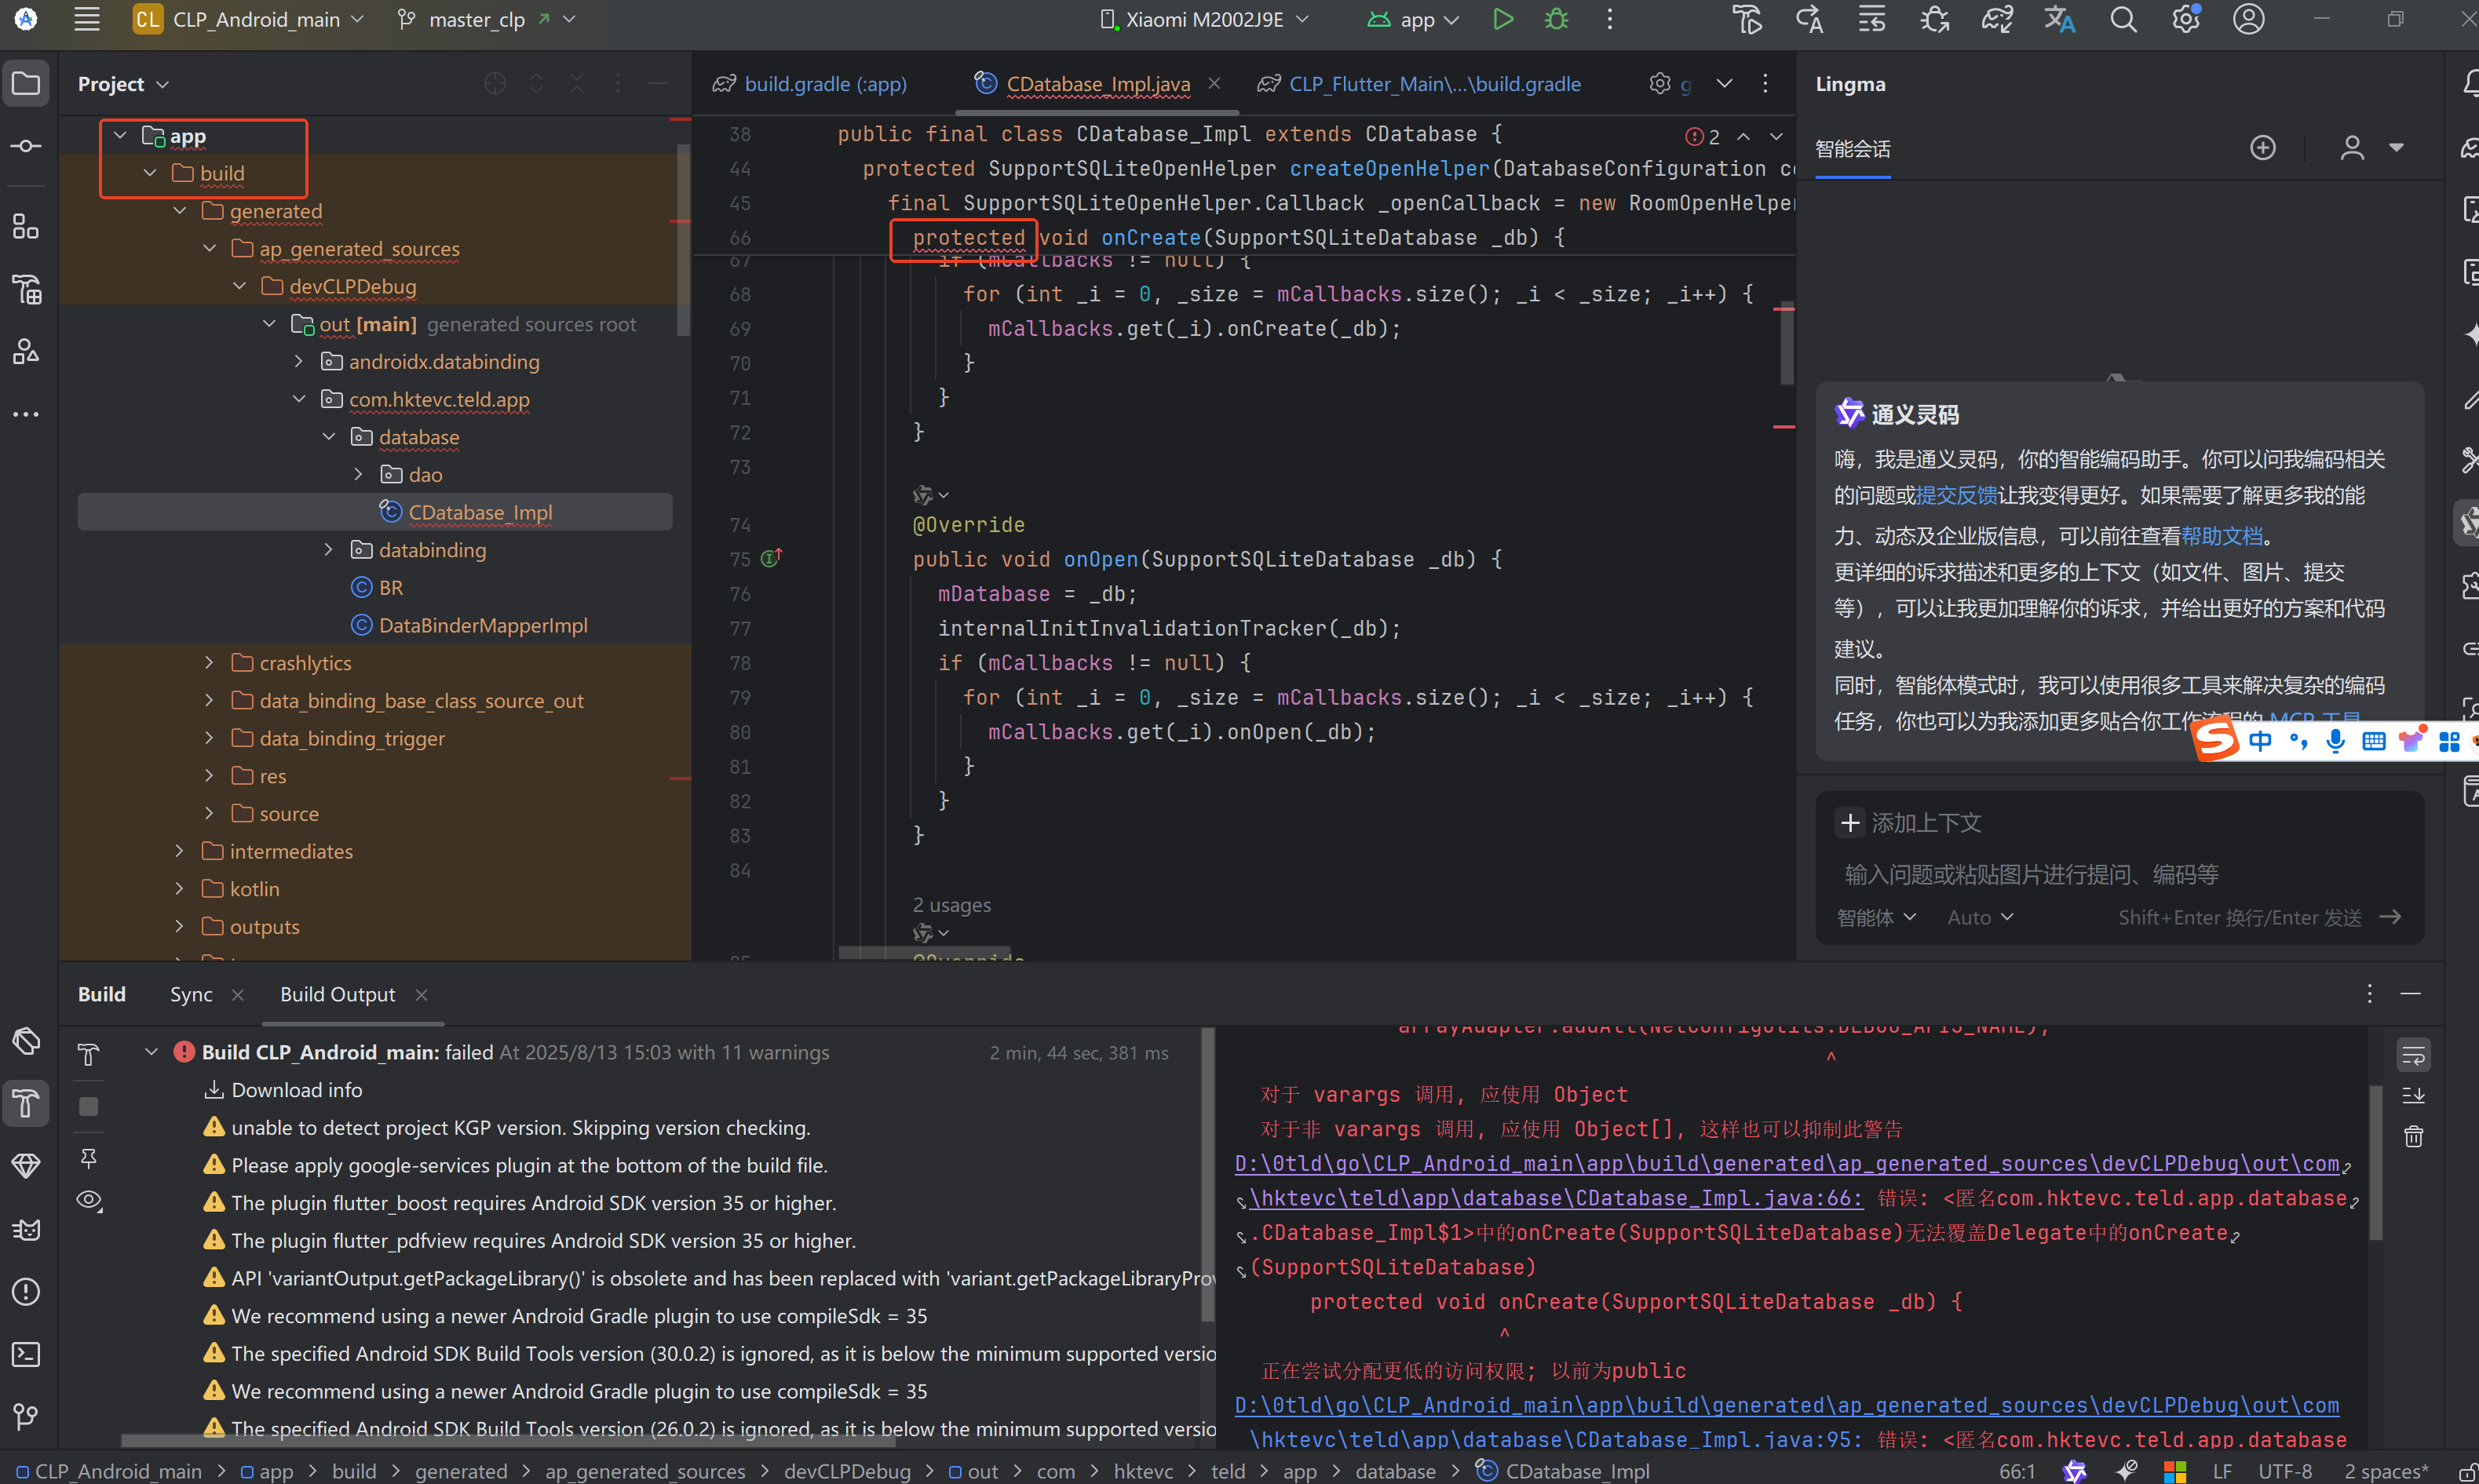Click the 提交反馈 feedback link
This screenshot has height=1484, width=2479.
coord(1956,496)
